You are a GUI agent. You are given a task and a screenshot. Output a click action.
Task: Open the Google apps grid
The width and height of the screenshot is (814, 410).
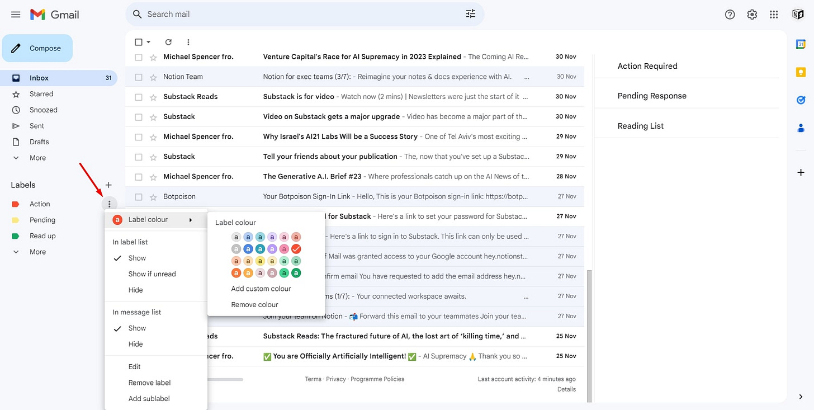point(774,15)
